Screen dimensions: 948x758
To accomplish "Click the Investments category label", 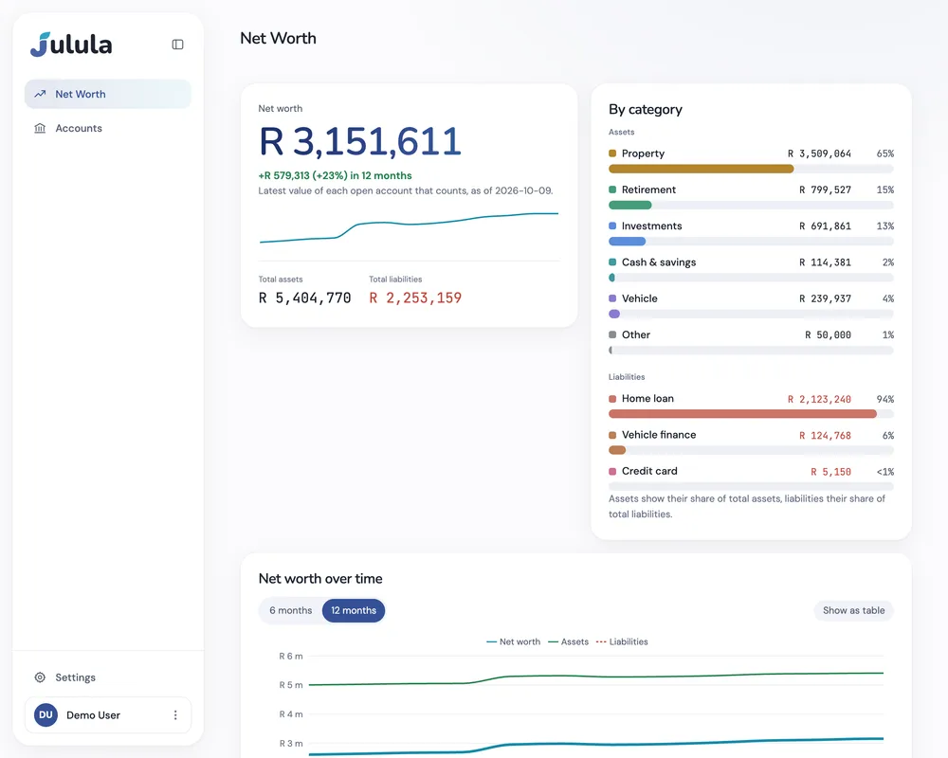I will (652, 226).
